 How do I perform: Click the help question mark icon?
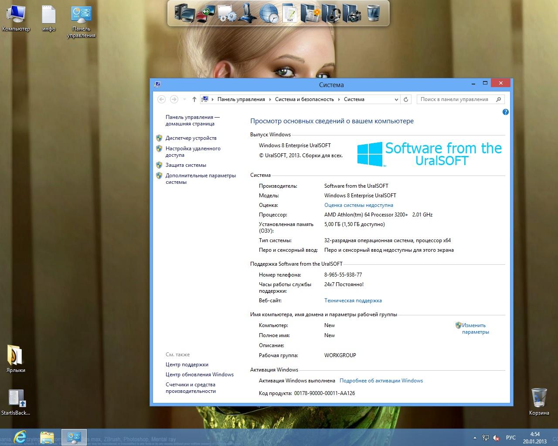[x=505, y=112]
